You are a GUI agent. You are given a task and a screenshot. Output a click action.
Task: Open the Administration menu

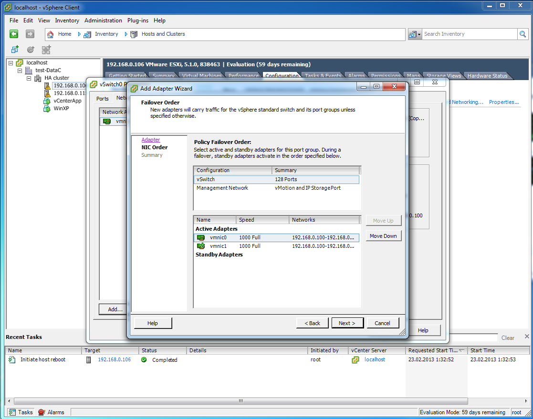(103, 20)
